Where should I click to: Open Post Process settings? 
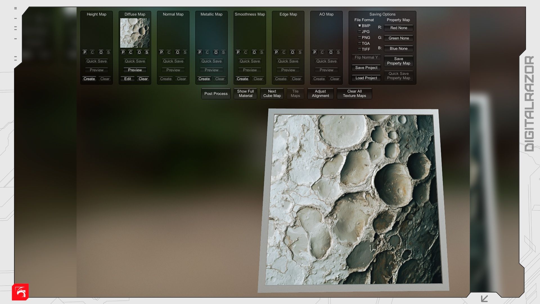(x=216, y=93)
